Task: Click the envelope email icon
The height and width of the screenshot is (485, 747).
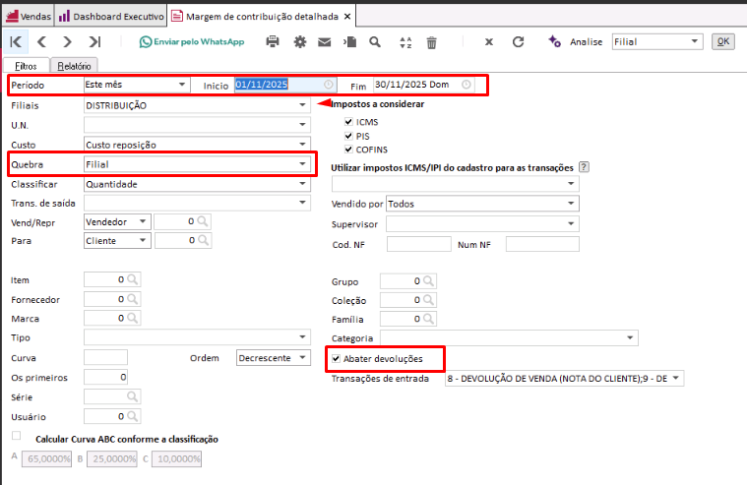Action: (x=325, y=42)
